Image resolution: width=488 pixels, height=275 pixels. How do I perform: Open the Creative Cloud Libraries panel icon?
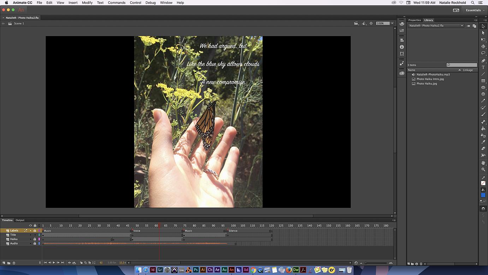402,73
